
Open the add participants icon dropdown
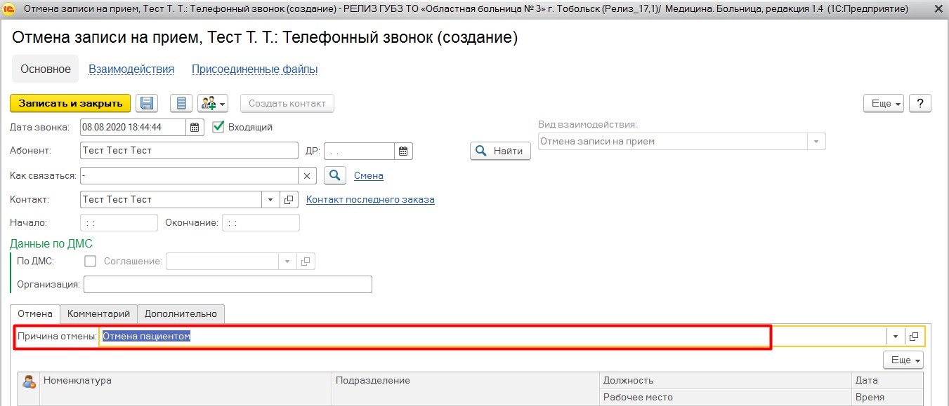(213, 104)
